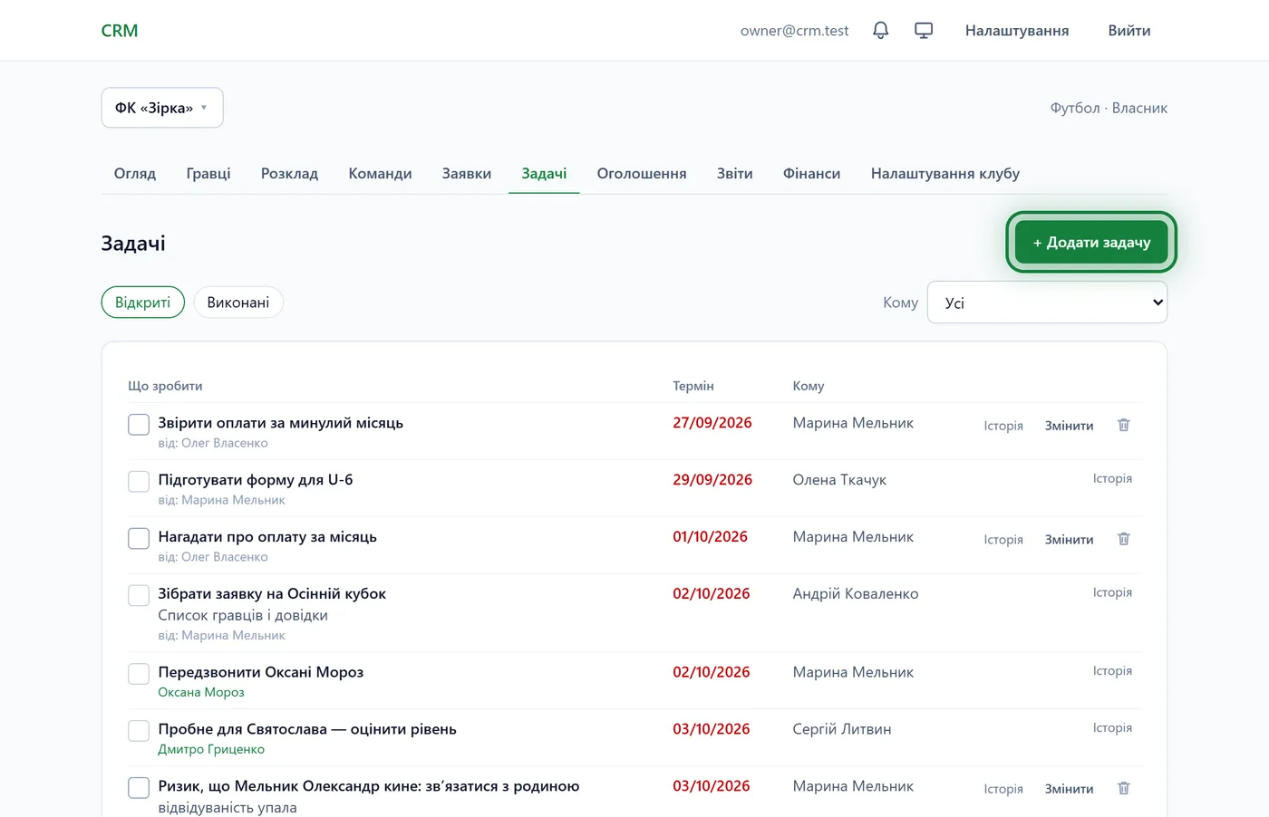Check off 'Звірити оплати за минулий місяць'
Image resolution: width=1269 pixels, height=817 pixels.
(139, 425)
